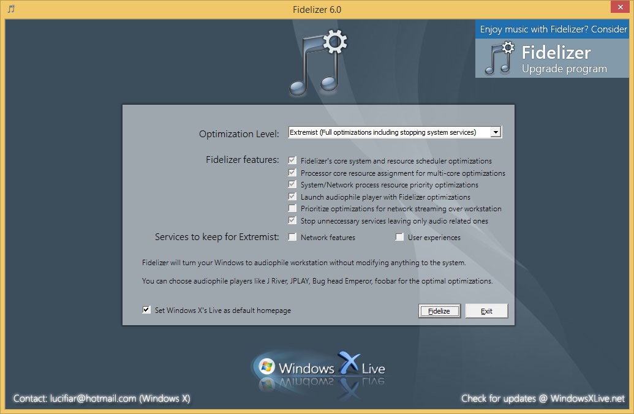Click the title bar music note icon
Screen dimensions: 634x414
[11, 9]
